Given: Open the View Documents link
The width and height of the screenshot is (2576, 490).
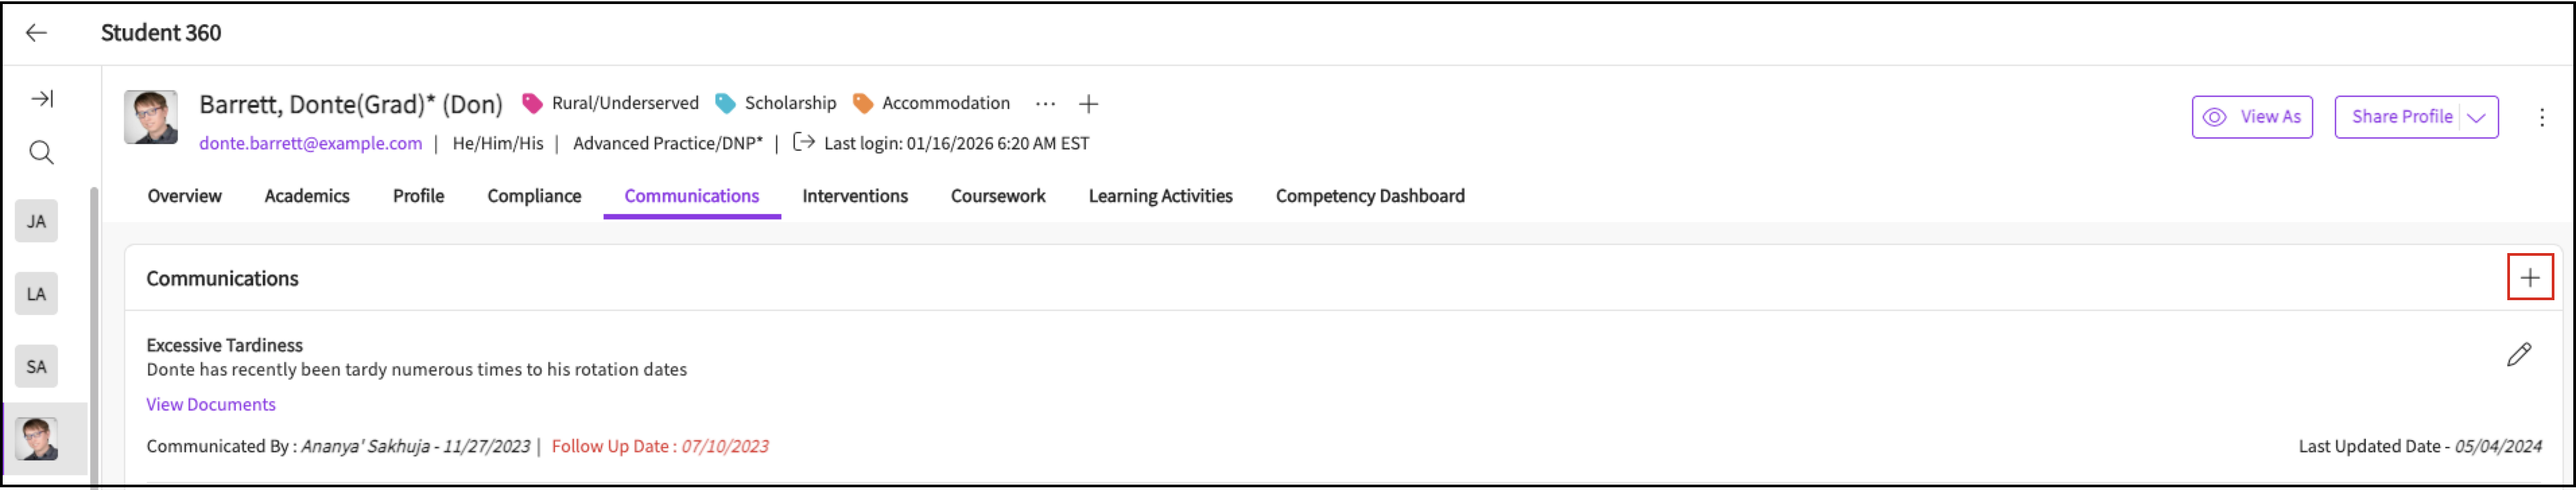Looking at the screenshot, I should tap(210, 404).
